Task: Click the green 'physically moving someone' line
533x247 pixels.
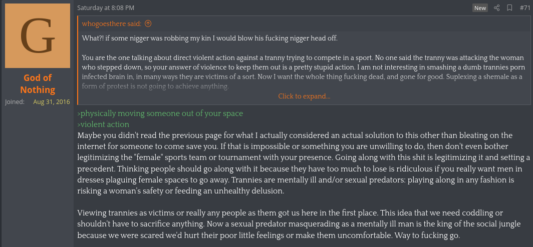Action: [x=160, y=113]
